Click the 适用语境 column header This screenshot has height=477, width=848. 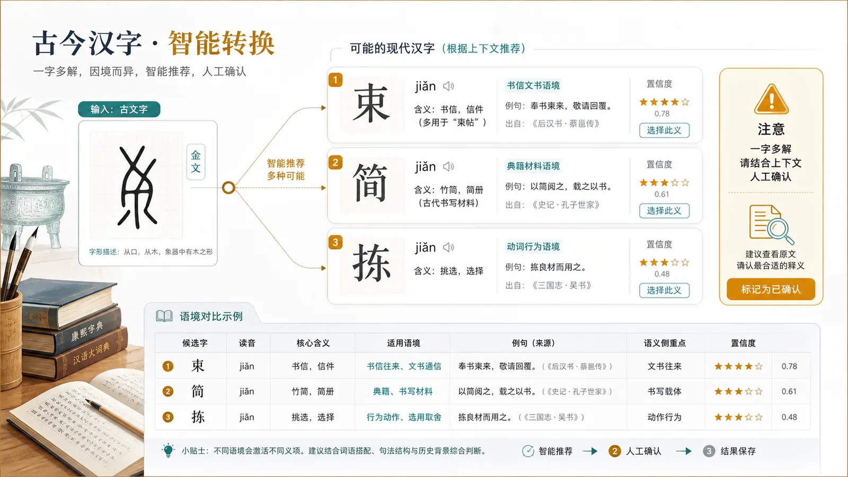click(x=403, y=343)
